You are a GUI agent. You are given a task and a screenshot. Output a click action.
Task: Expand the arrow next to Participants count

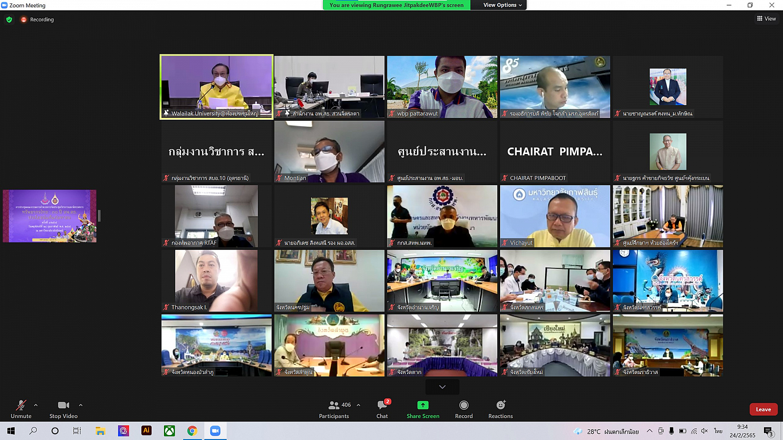359,405
